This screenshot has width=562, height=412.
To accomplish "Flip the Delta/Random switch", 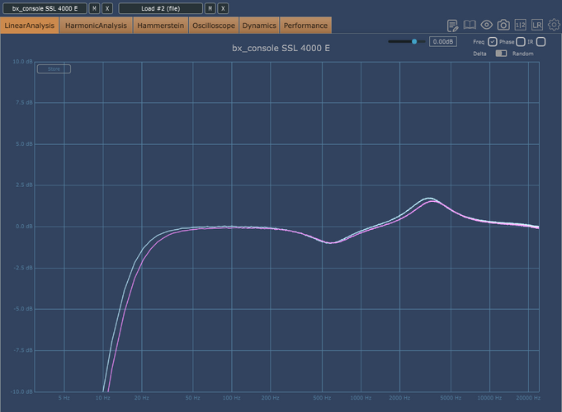I will tap(501, 54).
